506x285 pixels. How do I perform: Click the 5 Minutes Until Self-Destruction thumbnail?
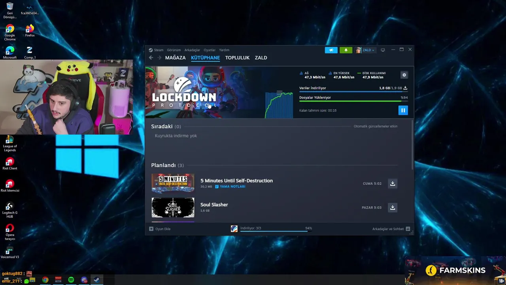pyautogui.click(x=173, y=183)
